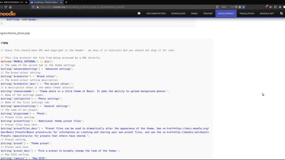
Task: Open the library icon in browser toolbar
Action: point(271,7)
